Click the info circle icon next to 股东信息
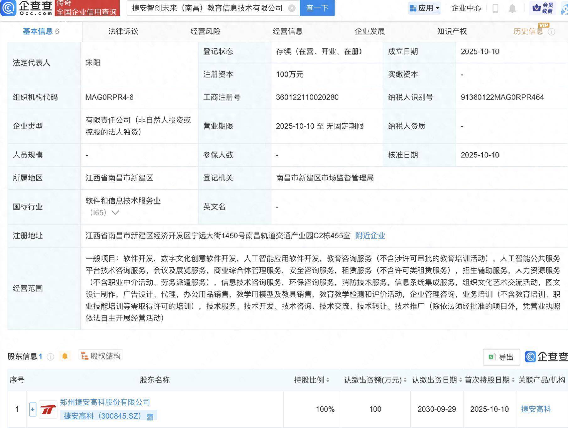 [x=50, y=356]
